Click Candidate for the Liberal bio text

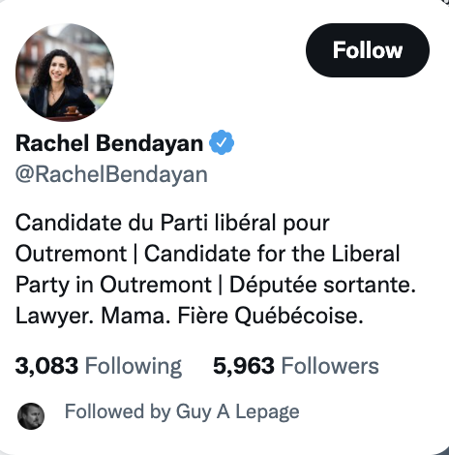point(272,254)
